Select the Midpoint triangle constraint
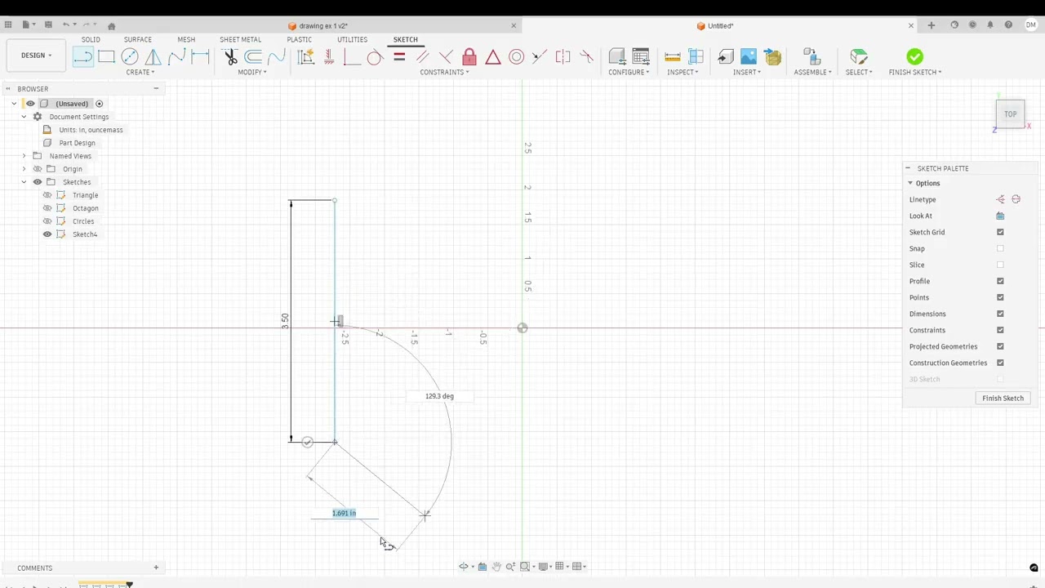This screenshot has height=588, width=1045. pos(493,57)
